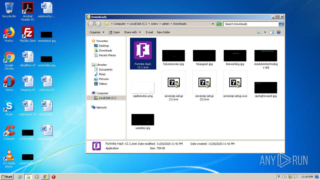Open volume control in system tray

284,177
